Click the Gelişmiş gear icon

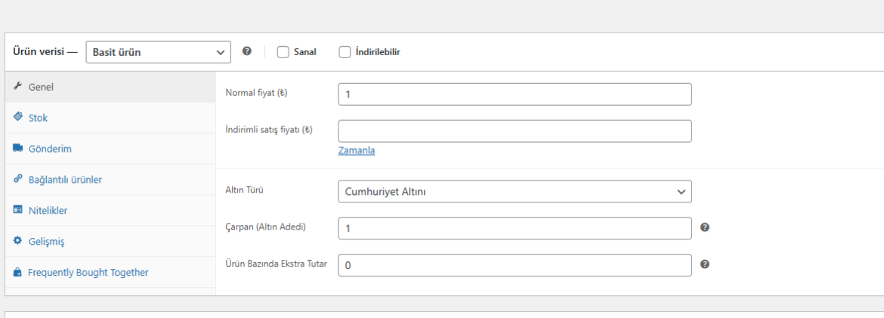[x=17, y=241]
